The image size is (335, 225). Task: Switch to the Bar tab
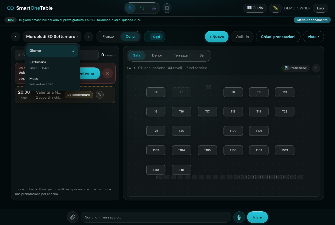click(x=202, y=55)
